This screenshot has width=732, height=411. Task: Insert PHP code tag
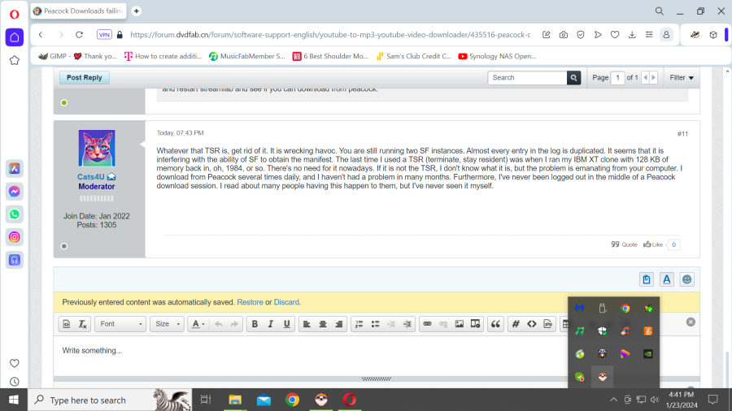click(547, 324)
